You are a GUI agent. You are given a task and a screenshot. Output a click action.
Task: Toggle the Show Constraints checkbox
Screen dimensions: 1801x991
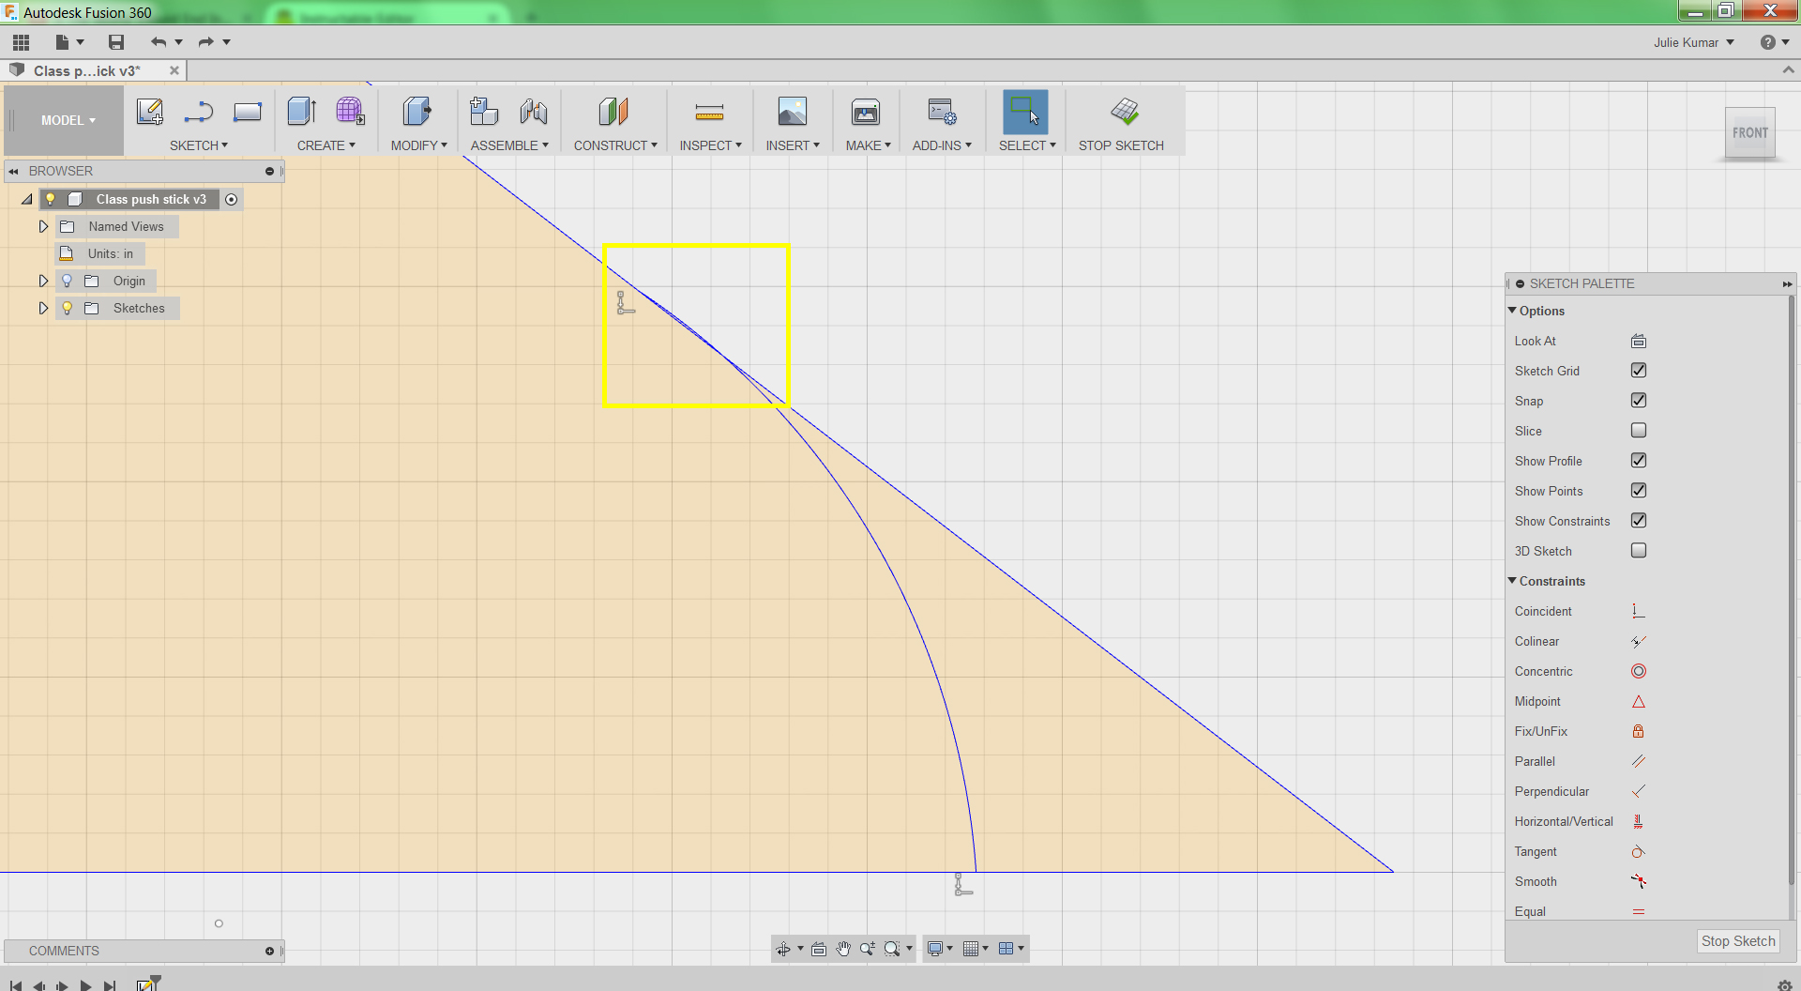click(x=1639, y=521)
